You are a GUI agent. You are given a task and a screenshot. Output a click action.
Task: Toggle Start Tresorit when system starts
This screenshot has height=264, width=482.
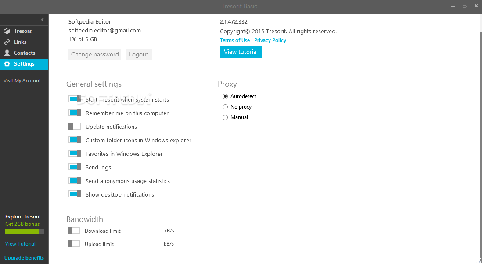click(x=75, y=99)
